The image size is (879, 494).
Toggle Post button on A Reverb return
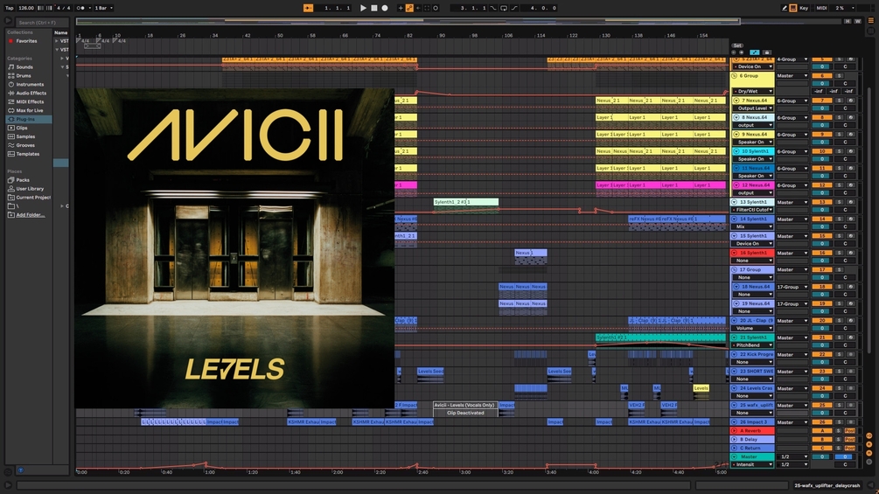pyautogui.click(x=850, y=431)
